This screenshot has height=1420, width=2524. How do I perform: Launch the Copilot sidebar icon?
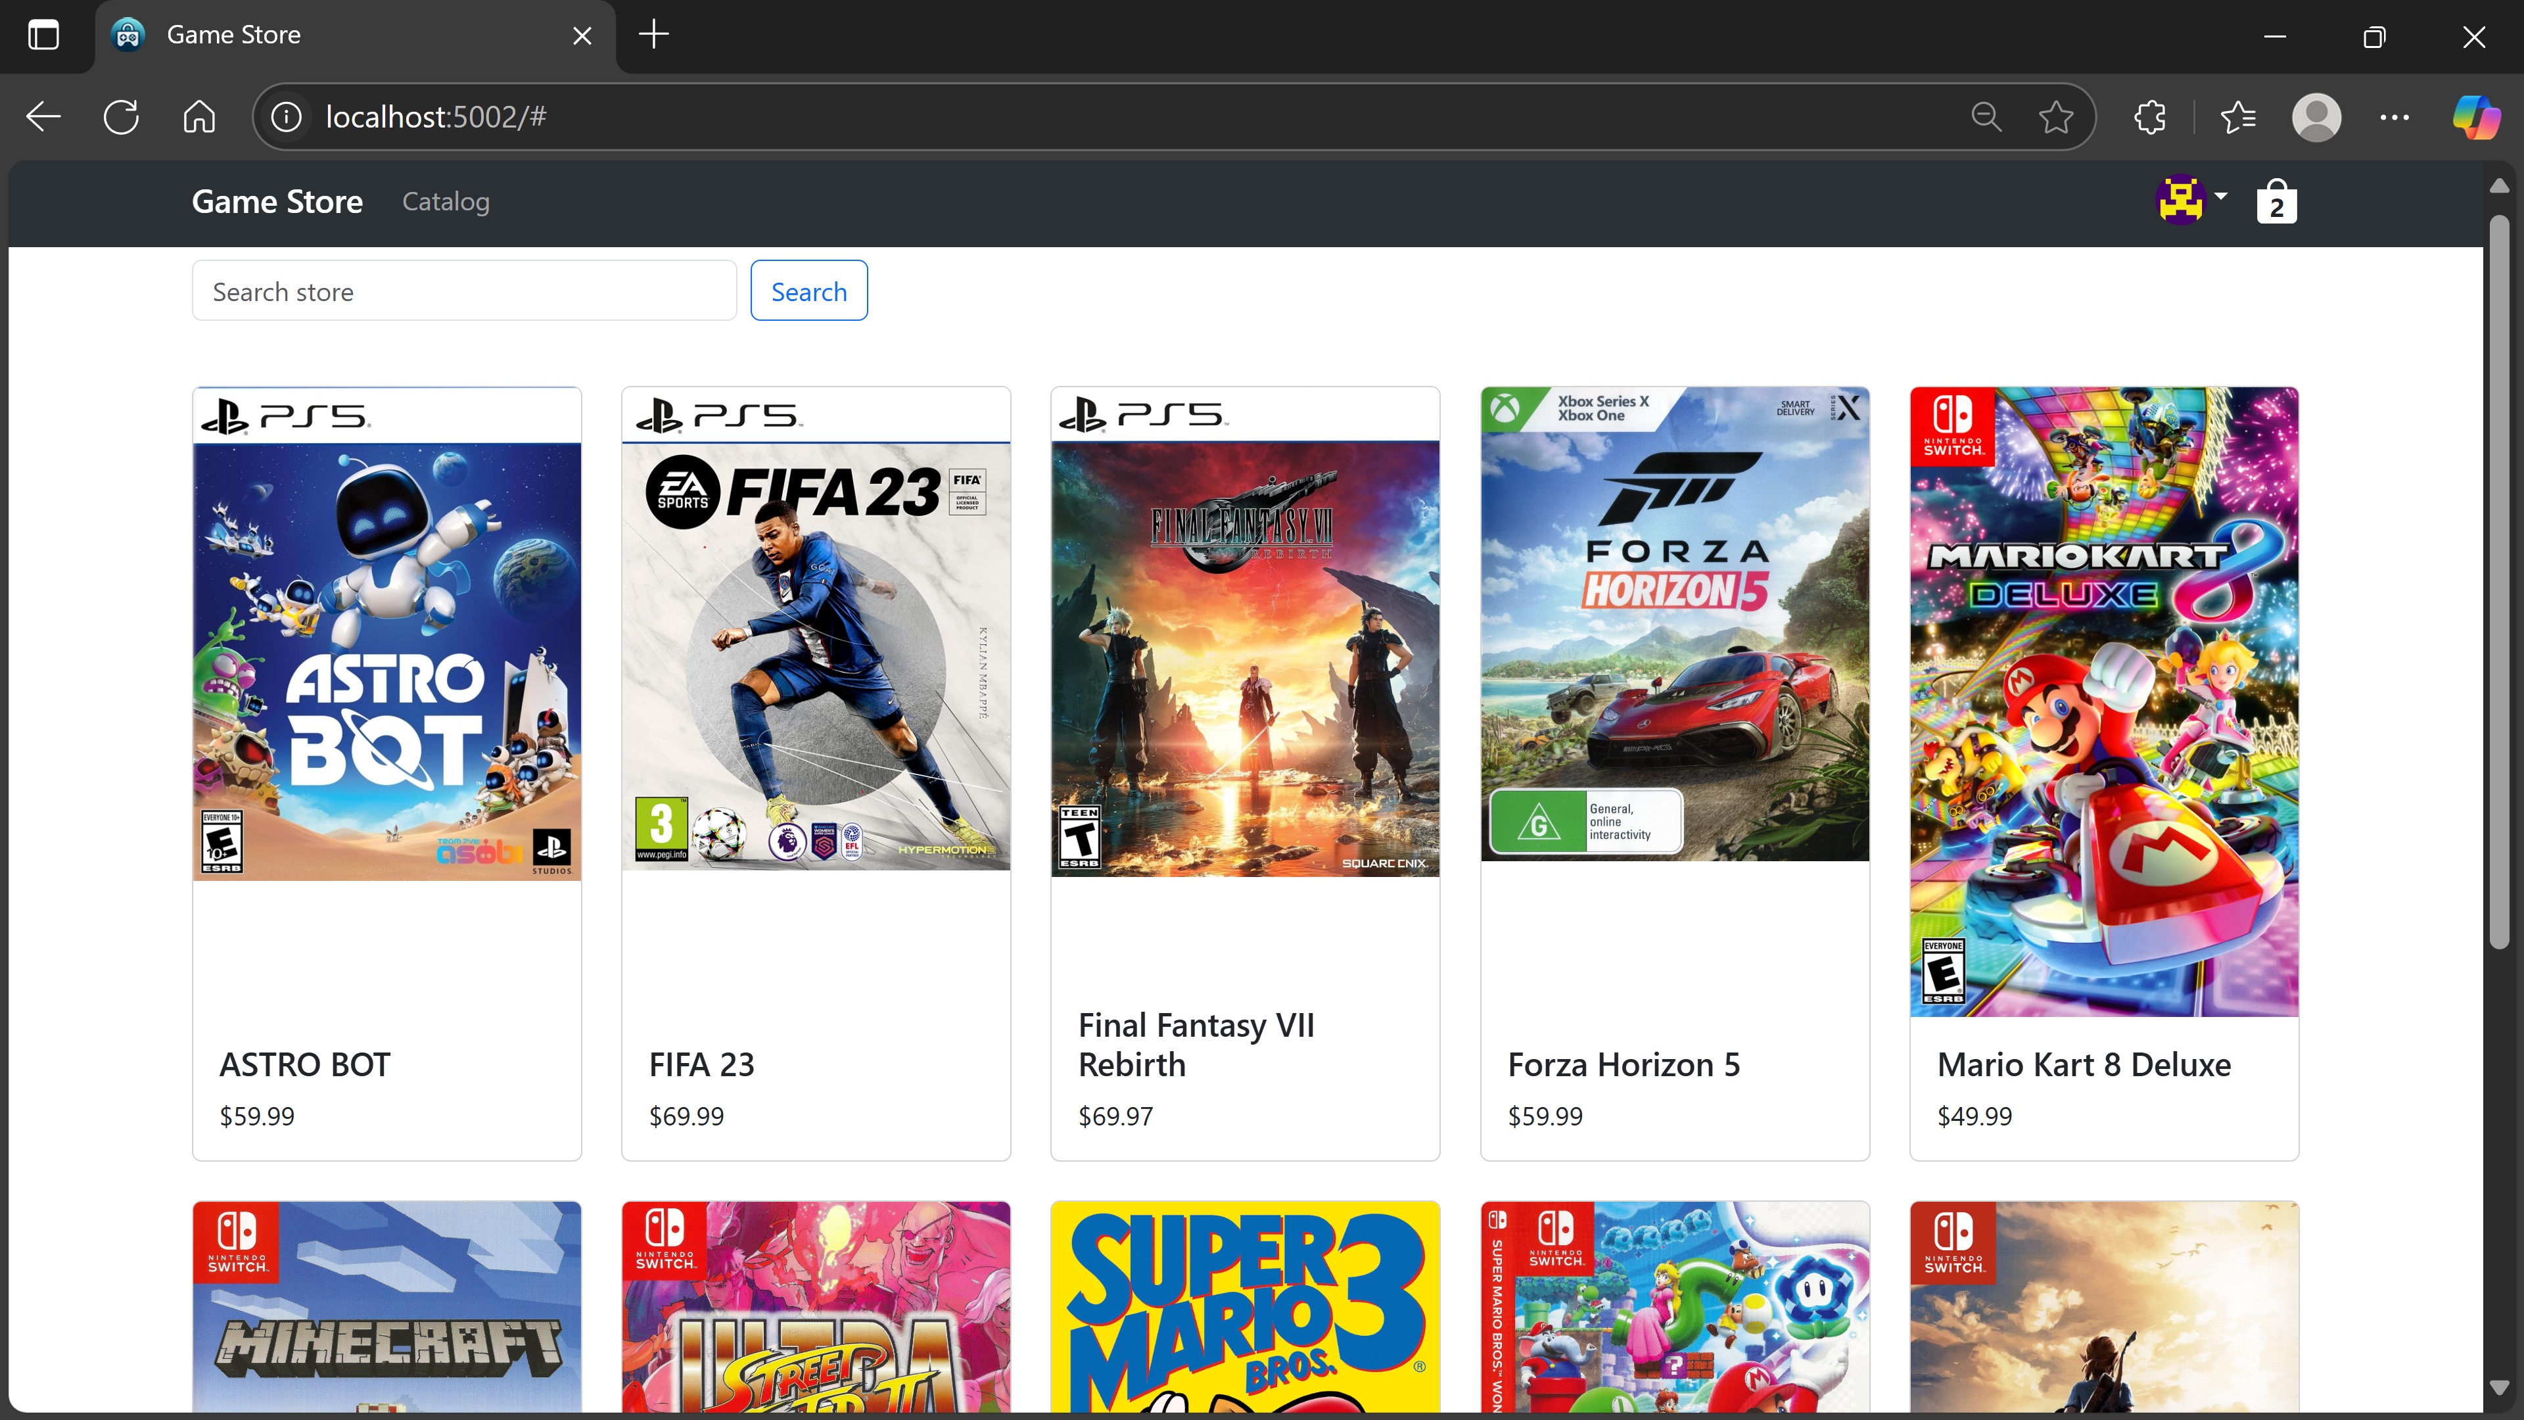(x=2475, y=118)
